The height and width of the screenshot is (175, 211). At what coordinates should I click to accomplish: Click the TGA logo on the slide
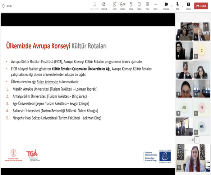click(33, 155)
